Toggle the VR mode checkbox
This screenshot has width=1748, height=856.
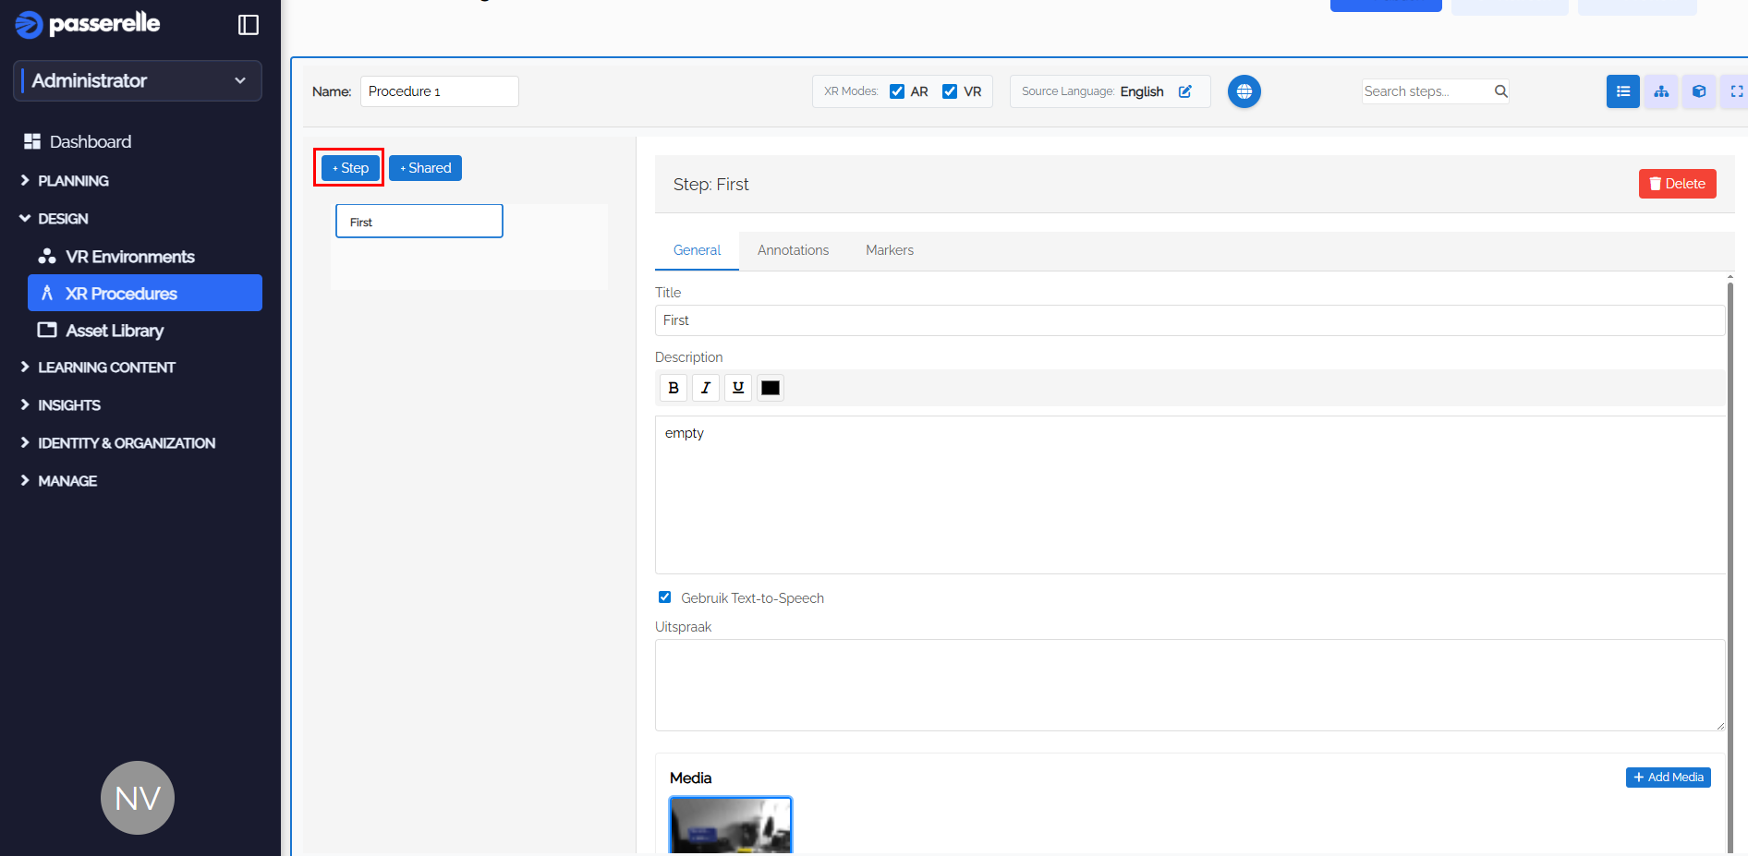coord(950,91)
